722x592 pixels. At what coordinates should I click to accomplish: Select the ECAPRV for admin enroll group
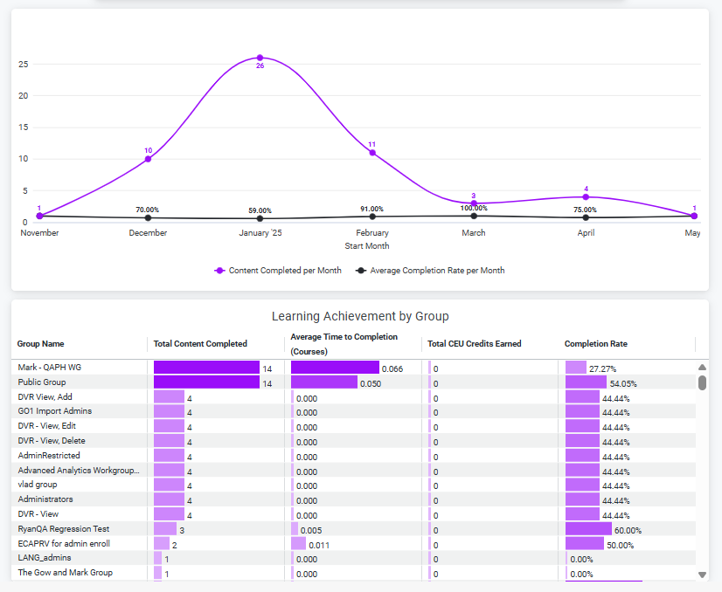64,544
